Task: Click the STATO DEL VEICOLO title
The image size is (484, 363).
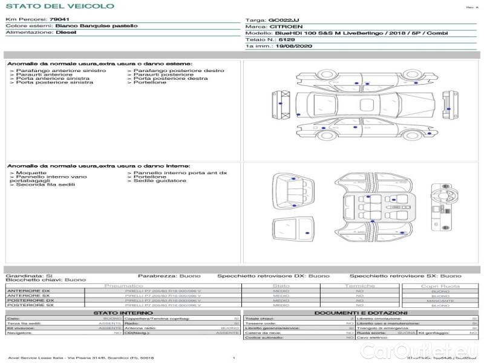Action: [59, 6]
